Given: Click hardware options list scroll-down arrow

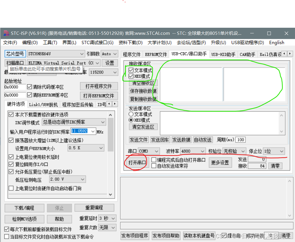Looking at the screenshot, I should pos(110,194).
